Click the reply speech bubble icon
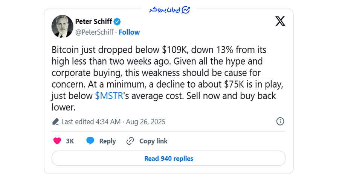This screenshot has width=339, height=177. pyautogui.click(x=90, y=141)
